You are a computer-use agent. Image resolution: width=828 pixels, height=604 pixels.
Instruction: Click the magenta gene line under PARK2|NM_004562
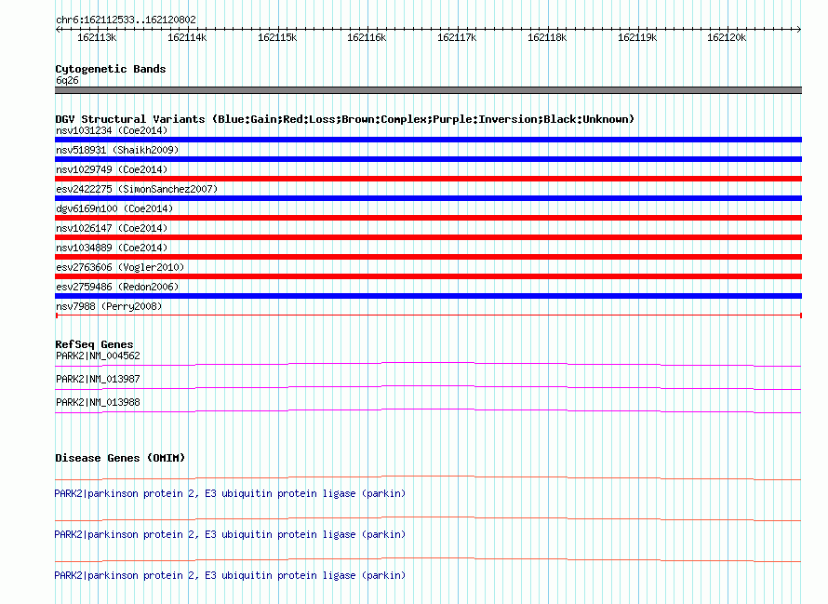[428, 364]
